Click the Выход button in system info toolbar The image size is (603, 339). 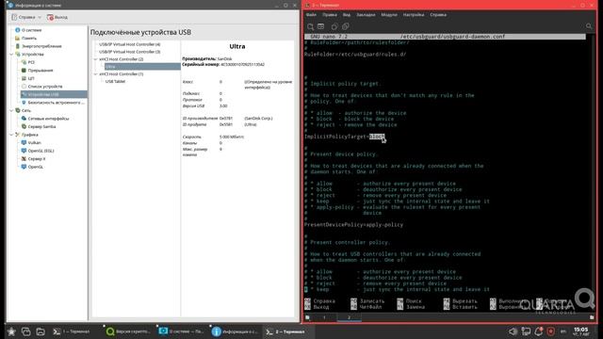57,17
